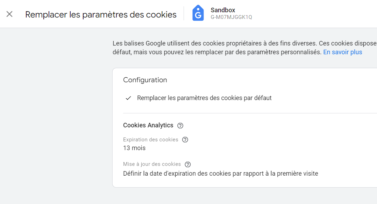This screenshot has width=377, height=204.
Task: Click Remplacer les paramètres des cookies par défaut label
Action: (x=204, y=98)
